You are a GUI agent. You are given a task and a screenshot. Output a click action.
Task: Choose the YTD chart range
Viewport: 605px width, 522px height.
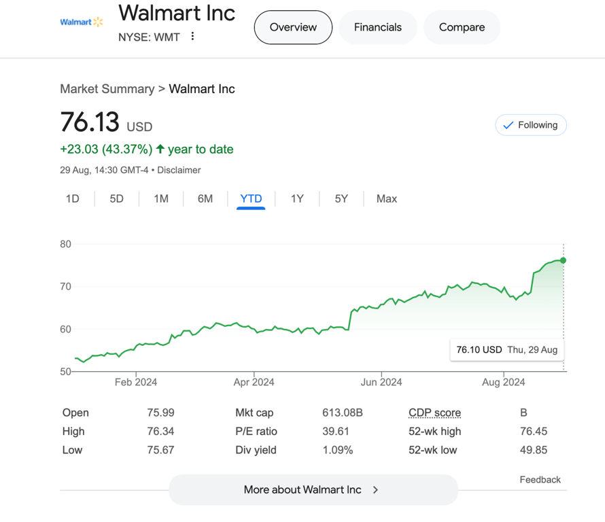(251, 198)
